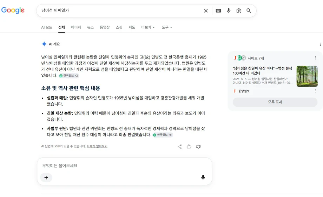Clear the search query with X icon
The image size is (323, 197).
206,10
